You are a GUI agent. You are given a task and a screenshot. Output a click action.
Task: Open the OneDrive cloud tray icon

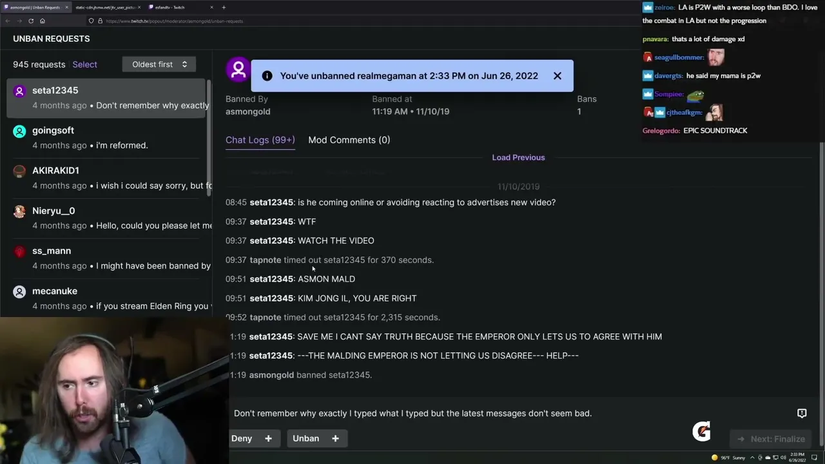768,458
